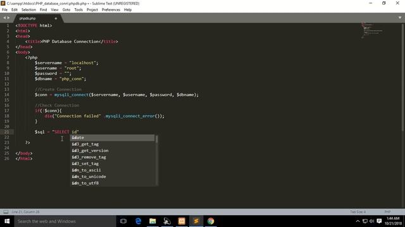Open volume control in system tray
Viewport: 405px width, 227px height.
[371, 221]
